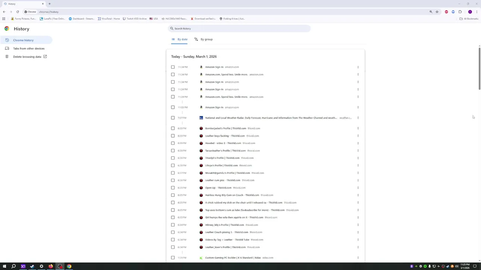Open Delete browsing data link
The height and width of the screenshot is (270, 481).
pyautogui.click(x=26, y=57)
